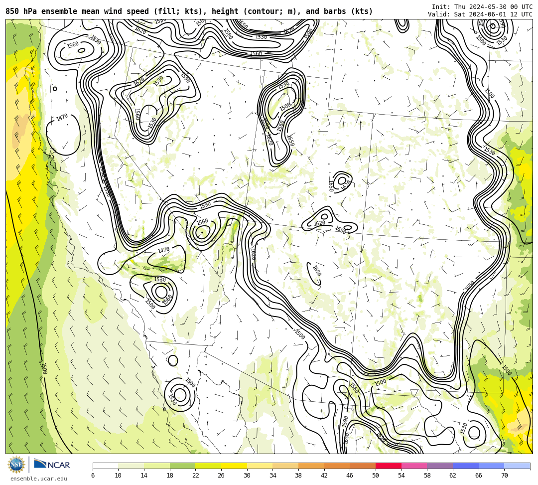Click the colorbar tick label 62

click(x=453, y=476)
